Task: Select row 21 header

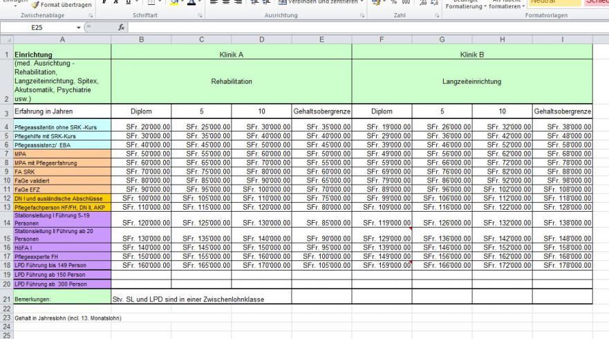Action: pos(7,297)
